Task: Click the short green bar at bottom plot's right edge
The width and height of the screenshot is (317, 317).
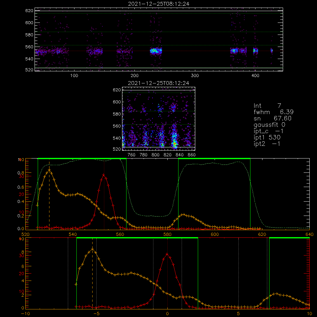Action: [x=289, y=238]
